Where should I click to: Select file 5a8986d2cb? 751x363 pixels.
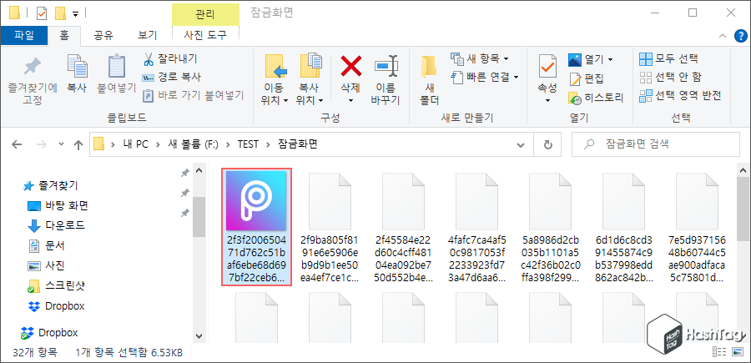pyautogui.click(x=551, y=229)
